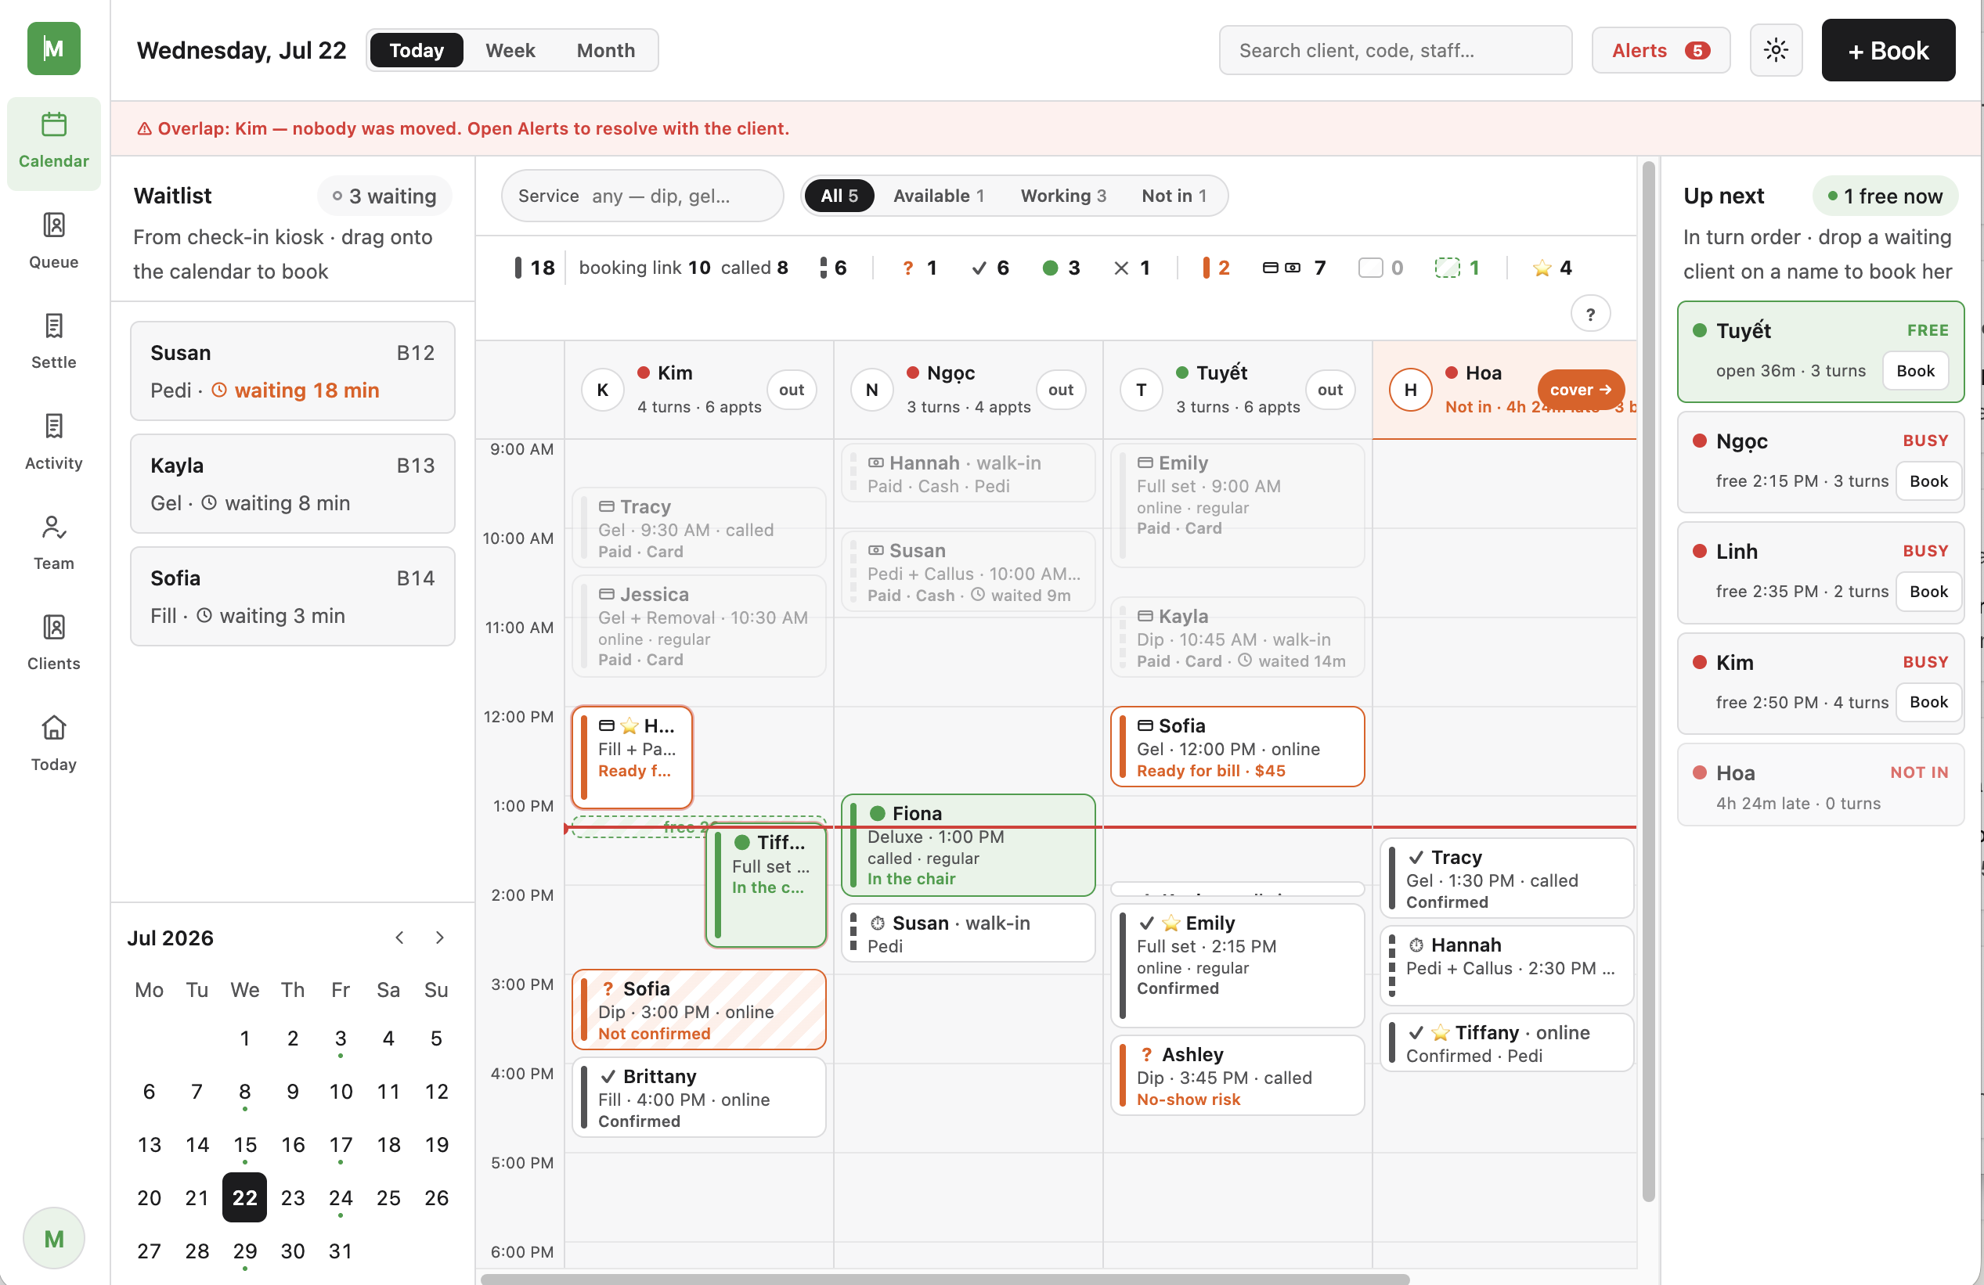Open the Today home icon
Image resolution: width=1984 pixels, height=1285 pixels.
(53, 744)
